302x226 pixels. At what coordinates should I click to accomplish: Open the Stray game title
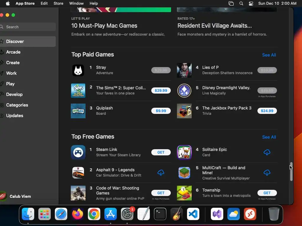click(x=101, y=67)
